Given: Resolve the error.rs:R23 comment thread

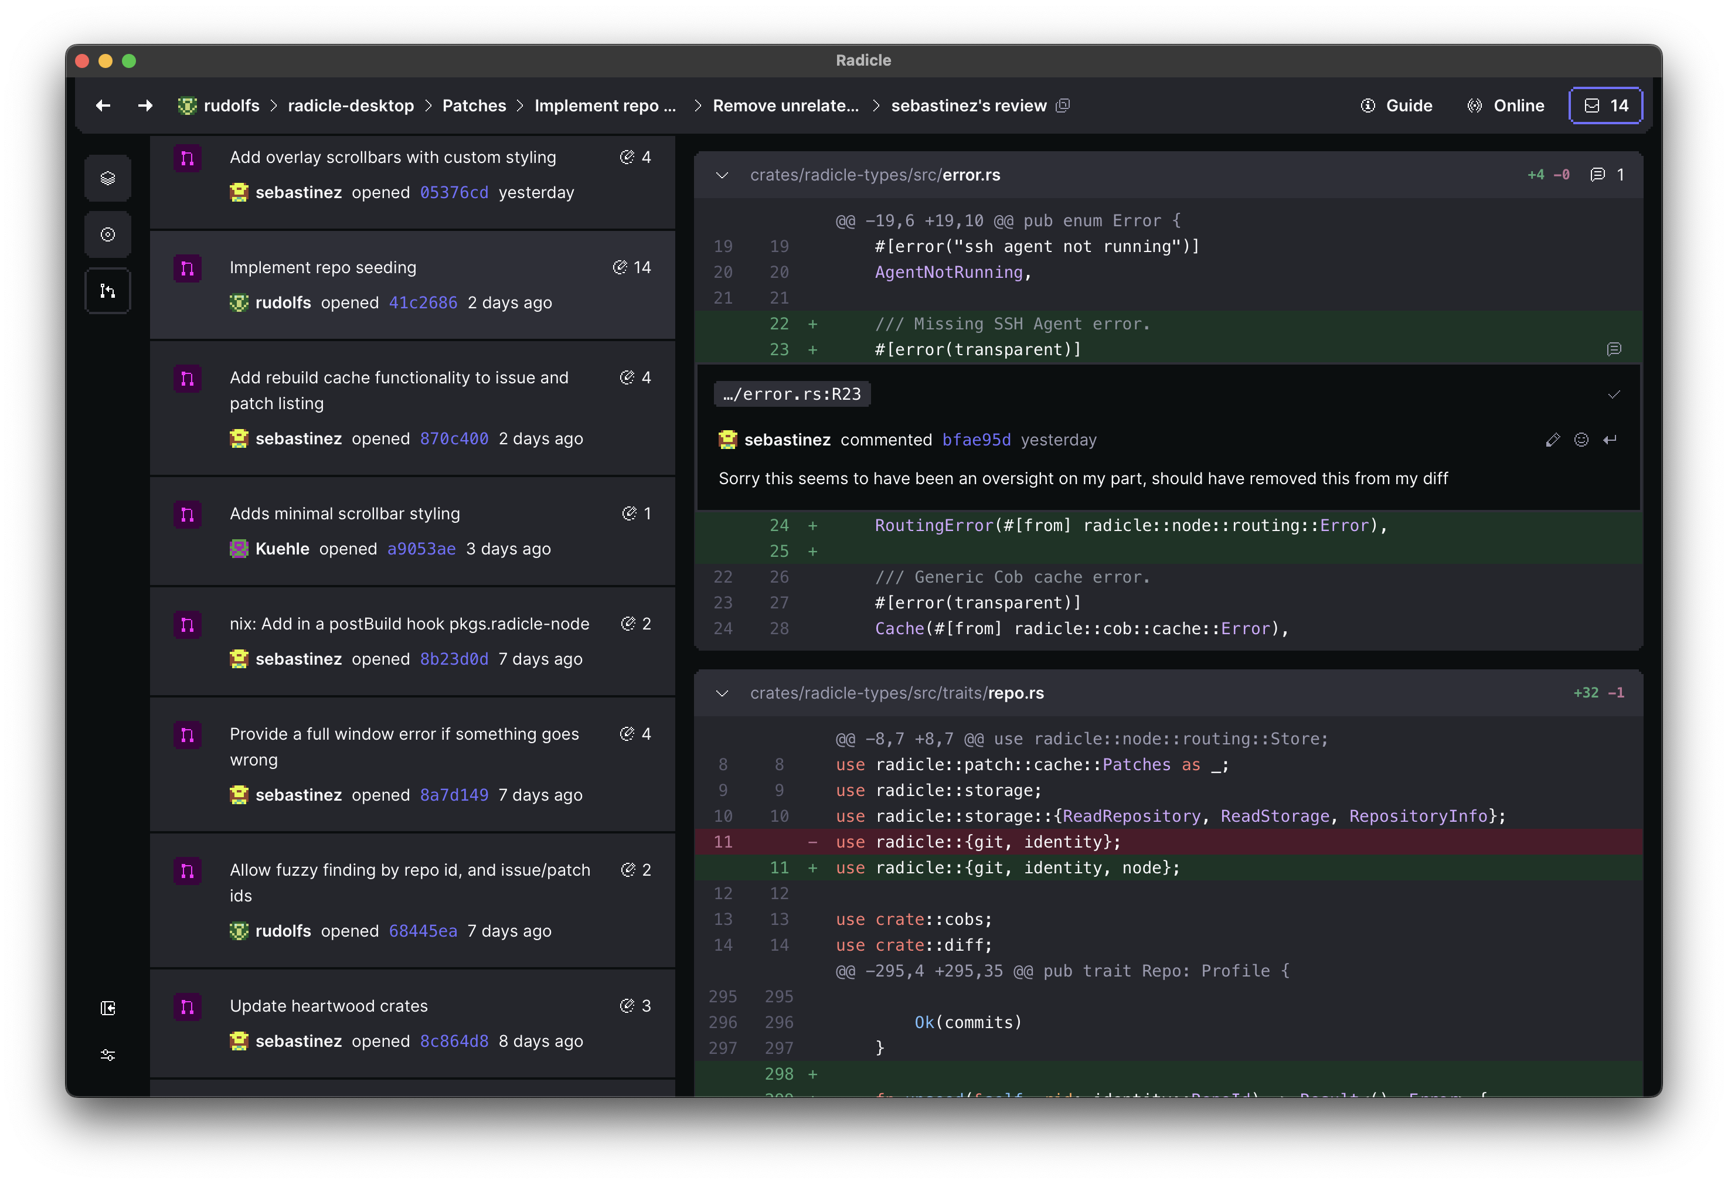Looking at the screenshot, I should [1614, 394].
